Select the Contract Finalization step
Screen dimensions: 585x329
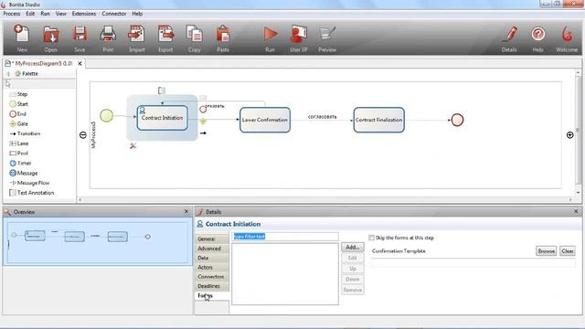point(378,120)
